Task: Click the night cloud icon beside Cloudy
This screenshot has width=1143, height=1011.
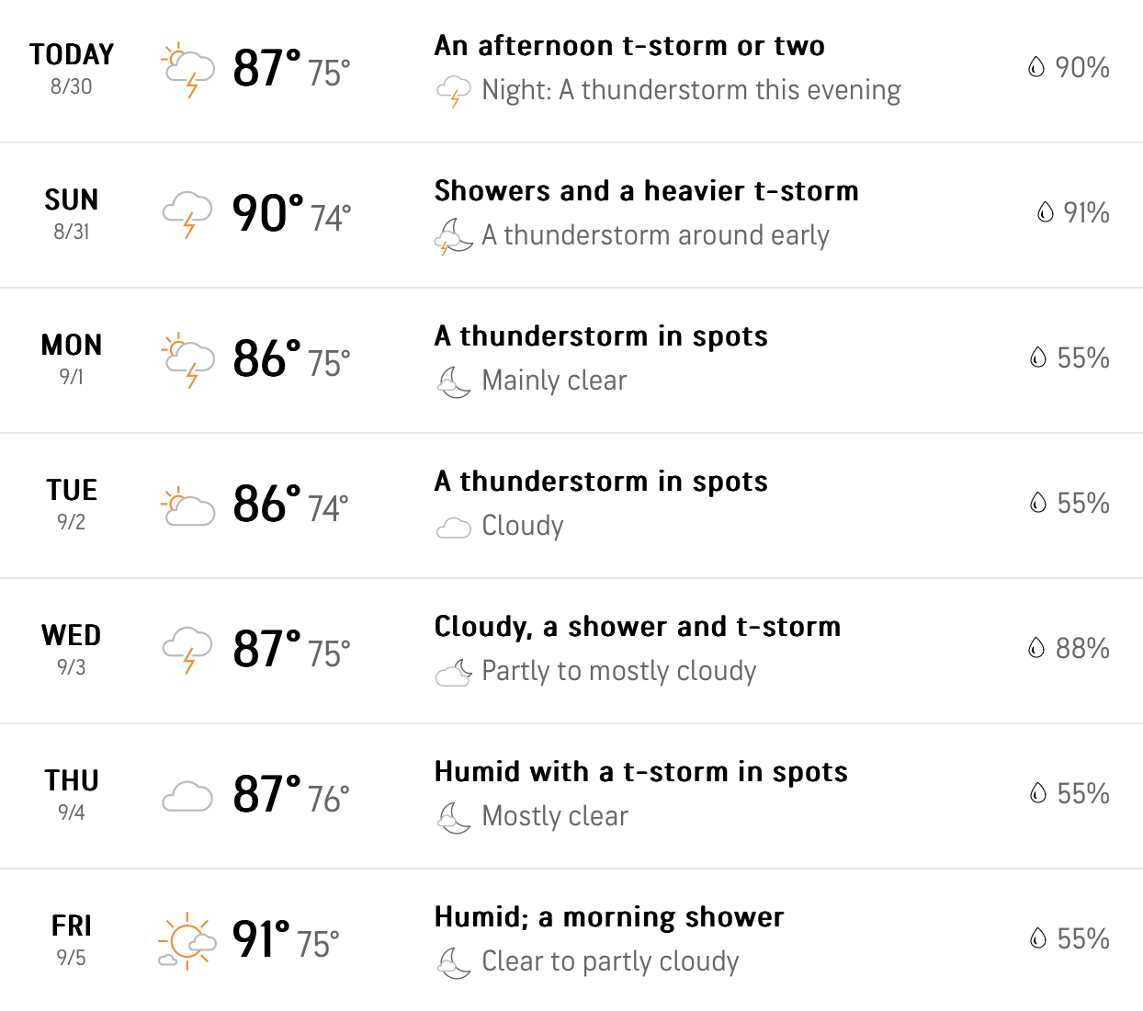Action: [x=453, y=527]
